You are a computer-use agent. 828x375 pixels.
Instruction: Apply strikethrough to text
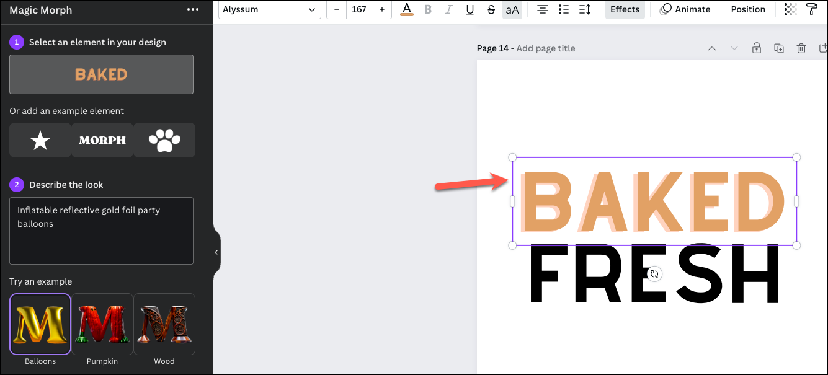click(491, 9)
